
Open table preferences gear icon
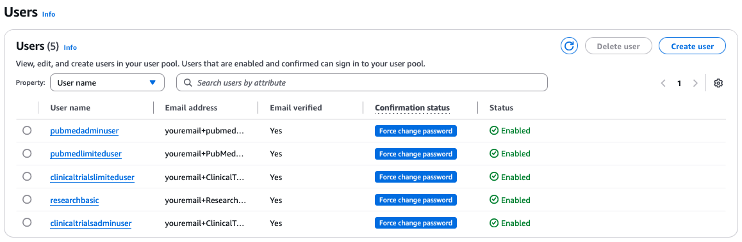pyautogui.click(x=718, y=83)
